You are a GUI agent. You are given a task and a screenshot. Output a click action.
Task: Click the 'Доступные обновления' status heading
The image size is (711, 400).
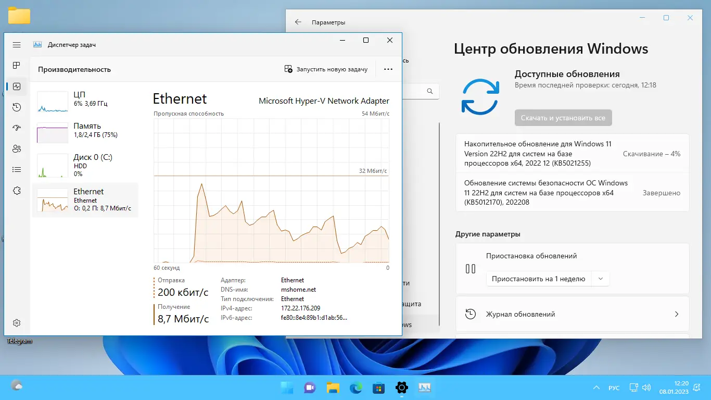point(567,74)
